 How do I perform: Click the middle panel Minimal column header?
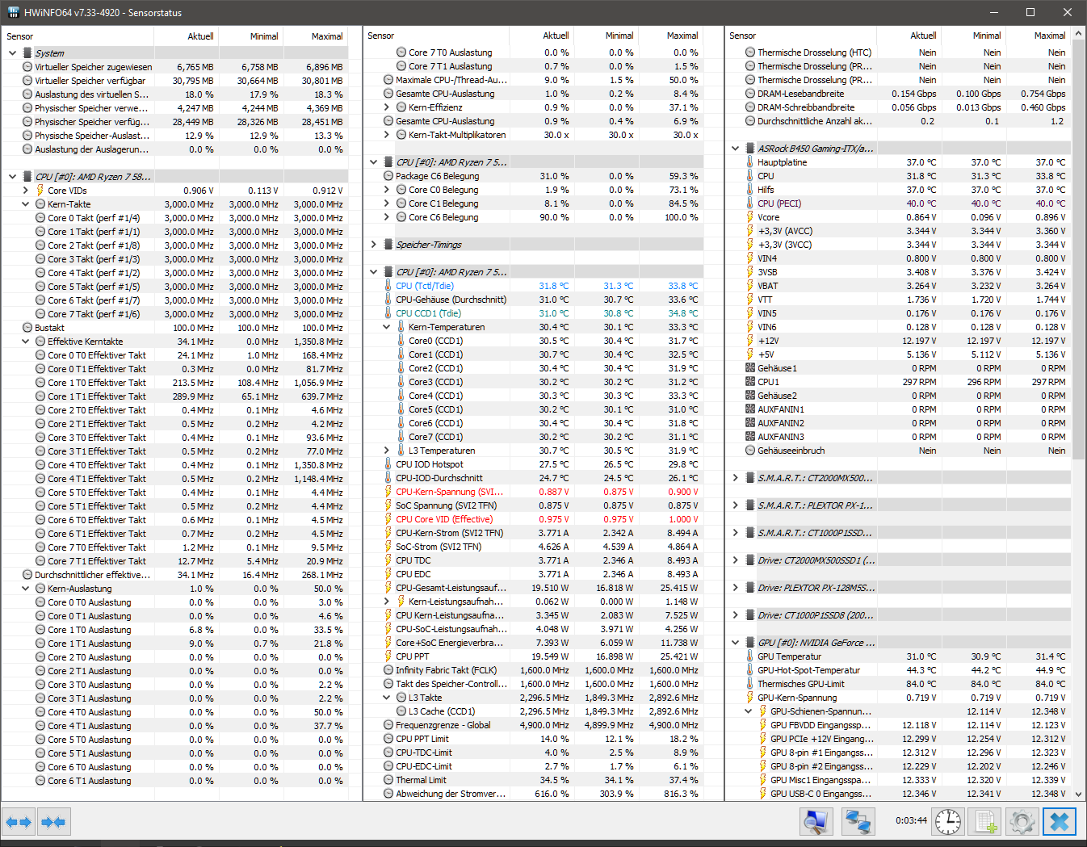(x=606, y=36)
